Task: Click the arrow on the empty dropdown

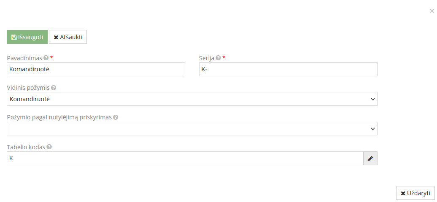Action: [372, 129]
